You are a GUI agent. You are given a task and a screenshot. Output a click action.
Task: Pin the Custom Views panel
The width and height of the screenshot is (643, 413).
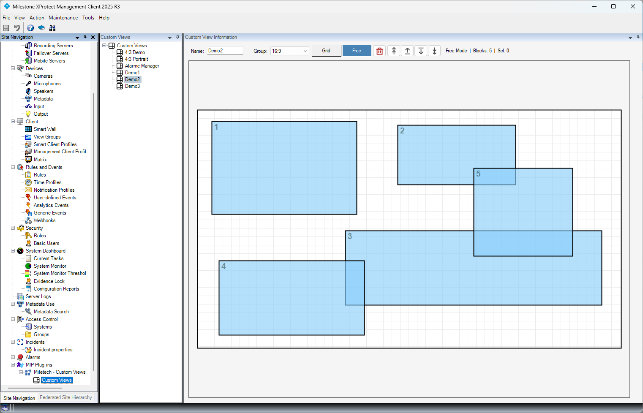[177, 37]
